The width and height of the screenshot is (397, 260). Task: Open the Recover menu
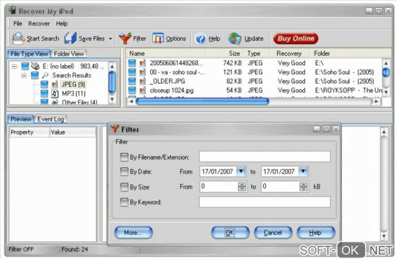39,24
